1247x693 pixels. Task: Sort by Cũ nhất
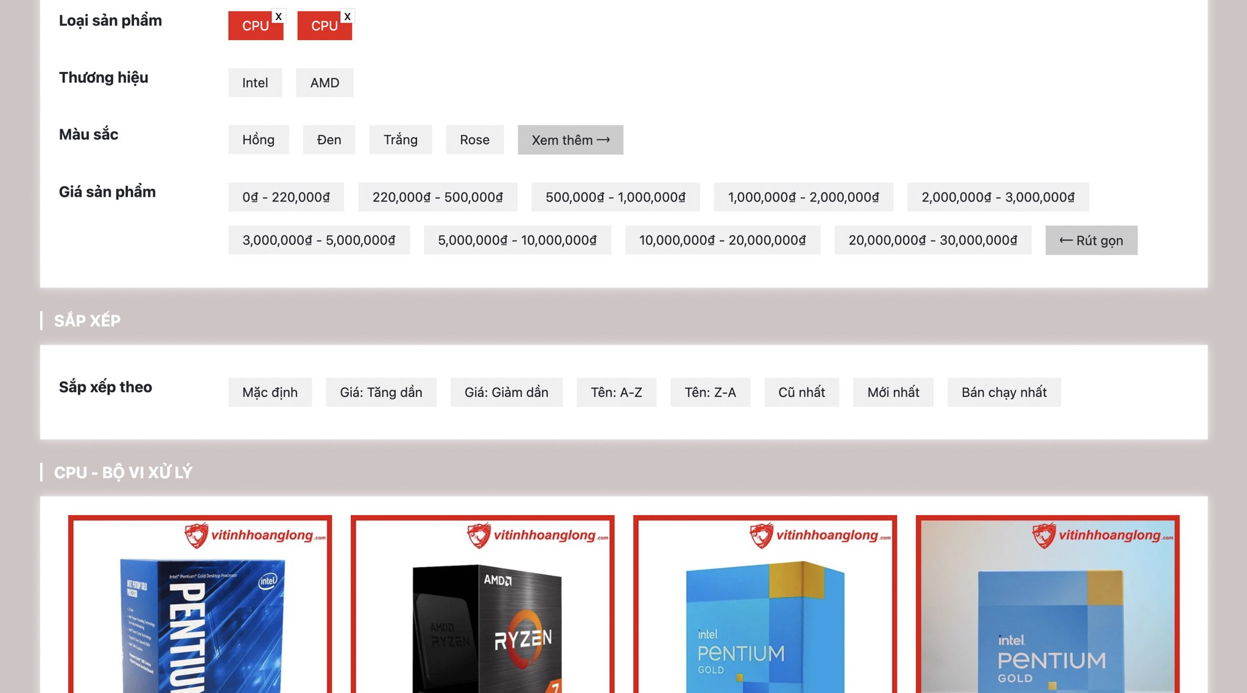click(x=801, y=392)
